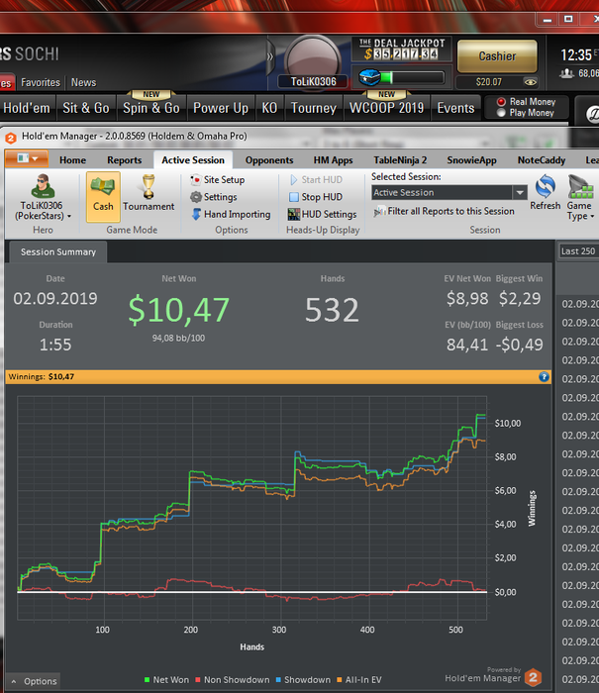Click the players online count icon

566,73
